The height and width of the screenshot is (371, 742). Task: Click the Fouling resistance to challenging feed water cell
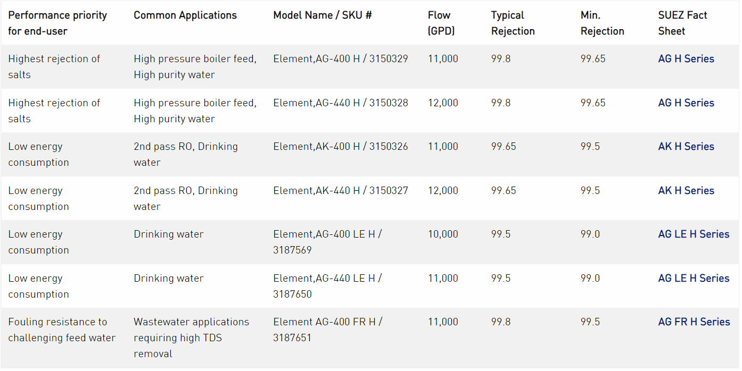[x=62, y=330]
